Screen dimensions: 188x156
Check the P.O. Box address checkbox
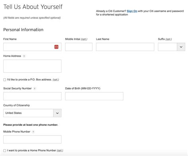coord(5,80)
